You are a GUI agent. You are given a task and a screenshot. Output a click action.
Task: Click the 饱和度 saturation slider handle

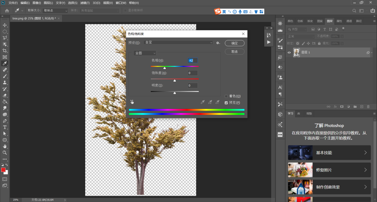(x=175, y=81)
